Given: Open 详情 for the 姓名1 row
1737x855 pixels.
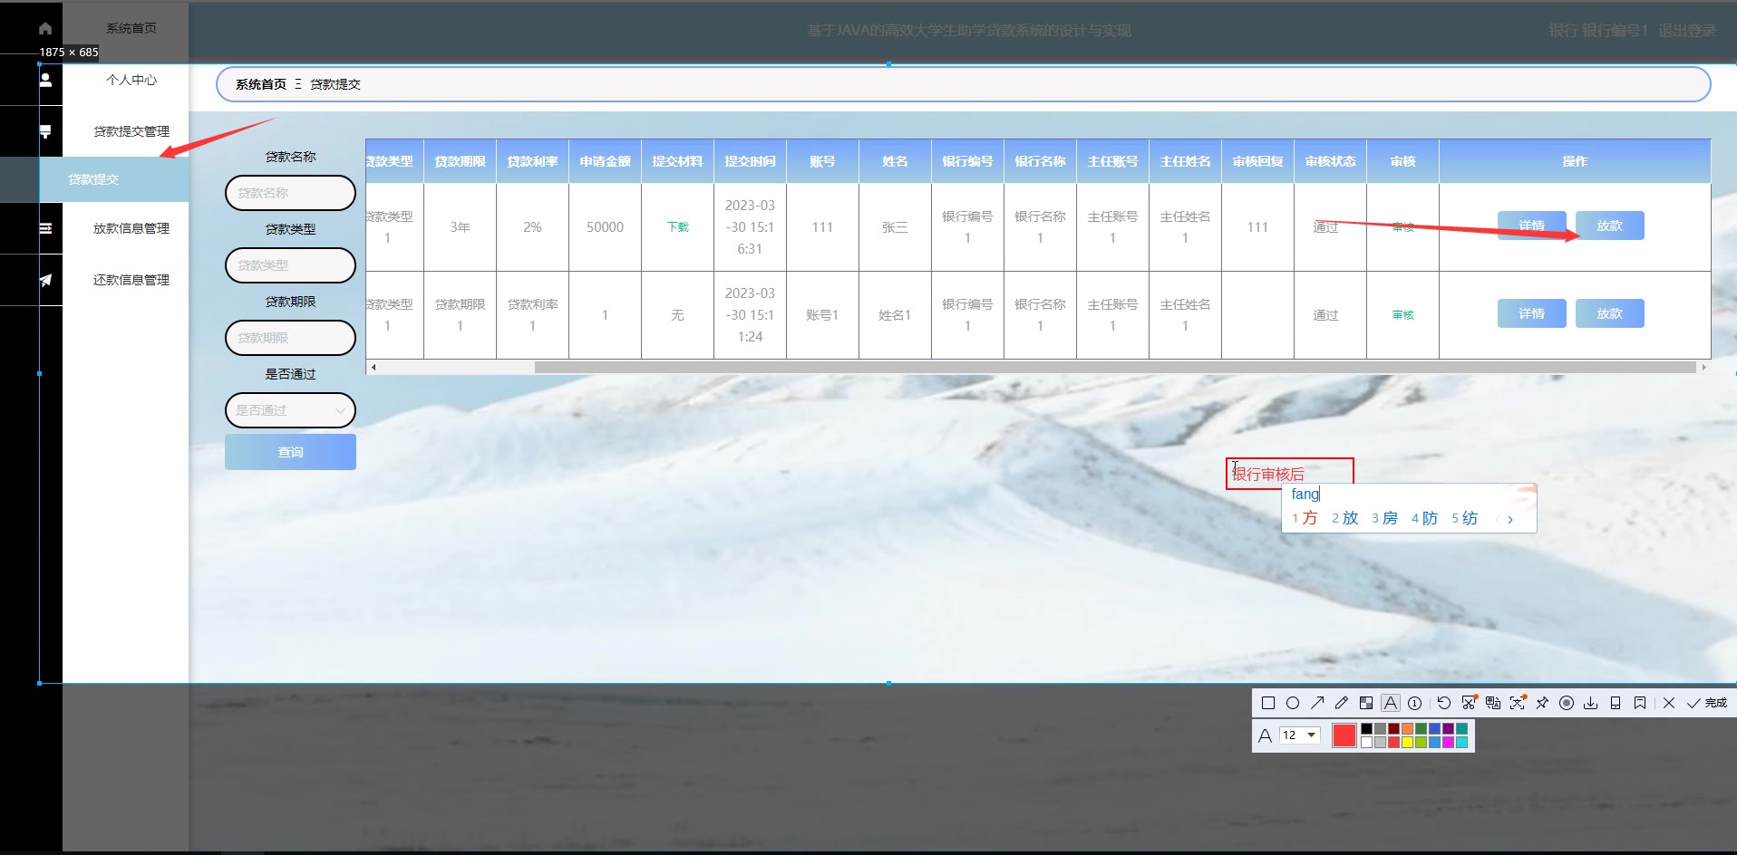Looking at the screenshot, I should coord(1531,313).
